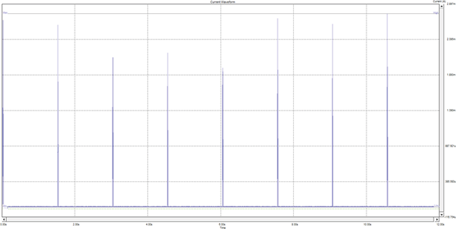Click the tallest spike near 10.5 seconds
The image size is (456, 229).
coord(387,110)
